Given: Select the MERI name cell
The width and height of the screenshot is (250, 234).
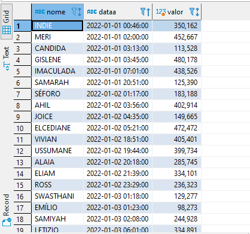Looking at the screenshot, I should (x=57, y=37).
